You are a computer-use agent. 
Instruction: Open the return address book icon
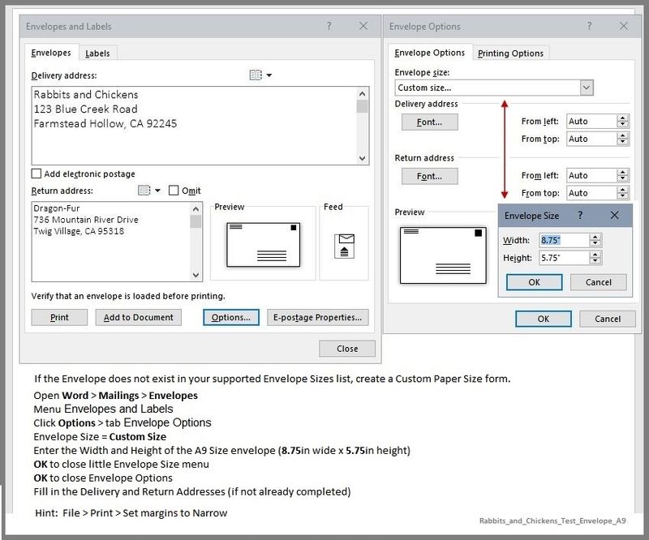point(144,191)
